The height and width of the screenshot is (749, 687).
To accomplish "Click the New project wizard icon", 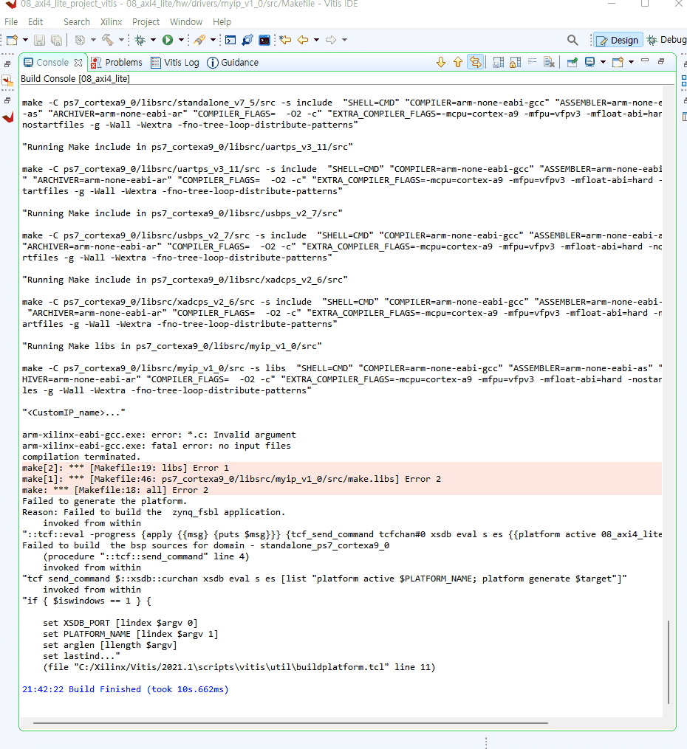I will (x=12, y=40).
